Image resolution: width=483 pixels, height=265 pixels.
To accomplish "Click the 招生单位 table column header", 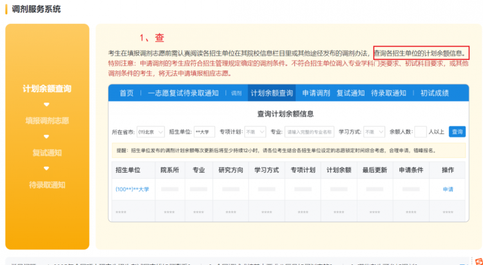I will click(x=128, y=170).
